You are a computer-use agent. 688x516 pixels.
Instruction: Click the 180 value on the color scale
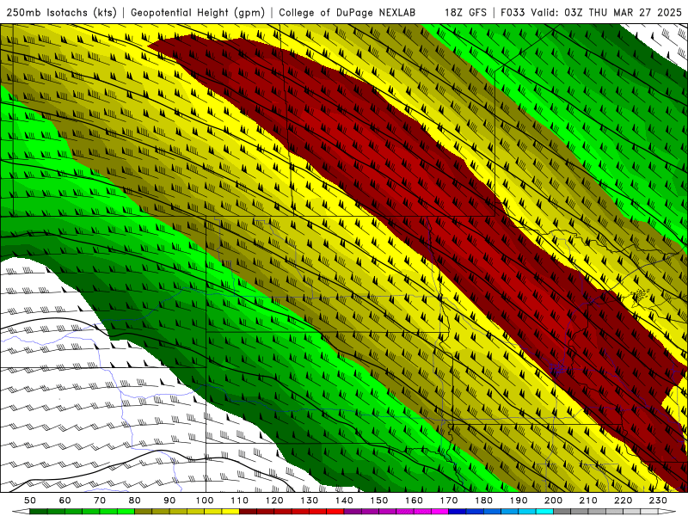pyautogui.click(x=484, y=501)
